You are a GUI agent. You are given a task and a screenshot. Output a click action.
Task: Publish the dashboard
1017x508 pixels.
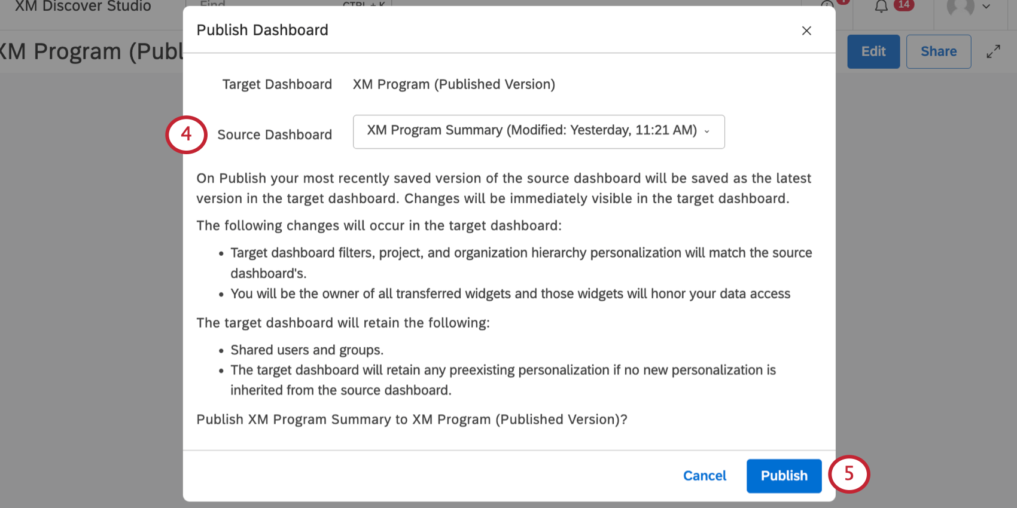point(784,476)
